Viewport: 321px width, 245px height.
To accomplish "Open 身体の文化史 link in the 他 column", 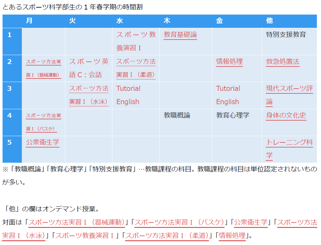I will pos(286,115).
